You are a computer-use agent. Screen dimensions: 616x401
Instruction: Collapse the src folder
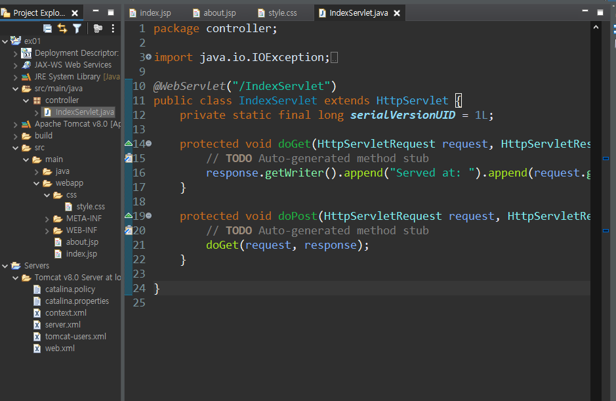(x=15, y=148)
